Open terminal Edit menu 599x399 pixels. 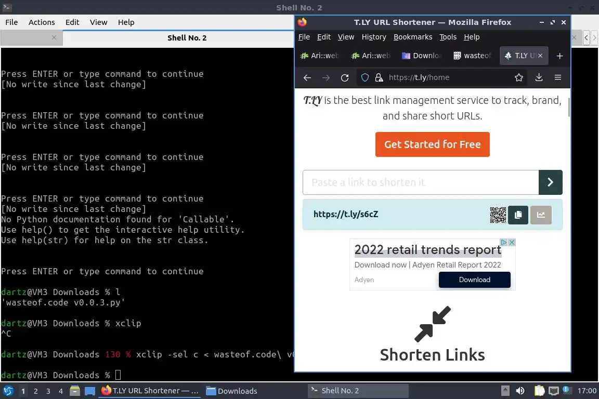(x=72, y=22)
